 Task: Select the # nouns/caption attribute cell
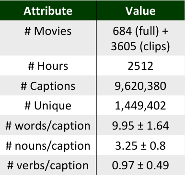coord(48,145)
